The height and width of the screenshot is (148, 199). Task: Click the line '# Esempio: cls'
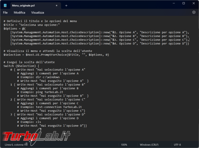pyautogui.click(x=29, y=122)
